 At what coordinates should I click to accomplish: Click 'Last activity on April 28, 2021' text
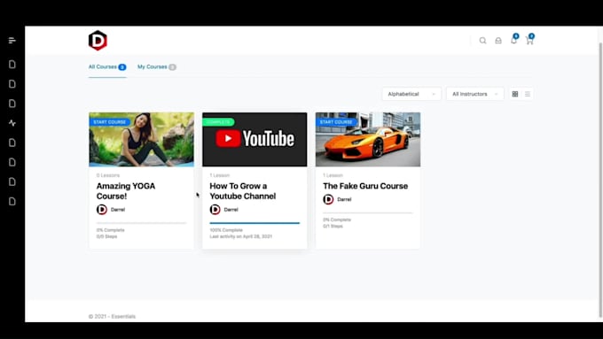241,236
